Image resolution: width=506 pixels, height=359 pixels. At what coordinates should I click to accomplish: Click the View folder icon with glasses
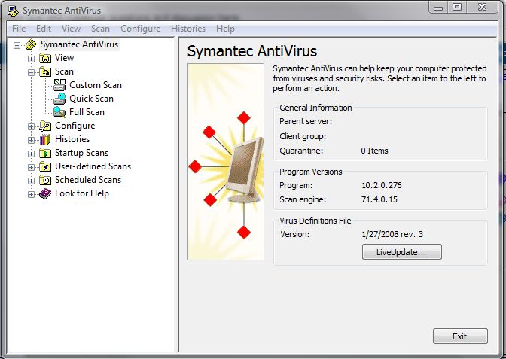(45, 59)
